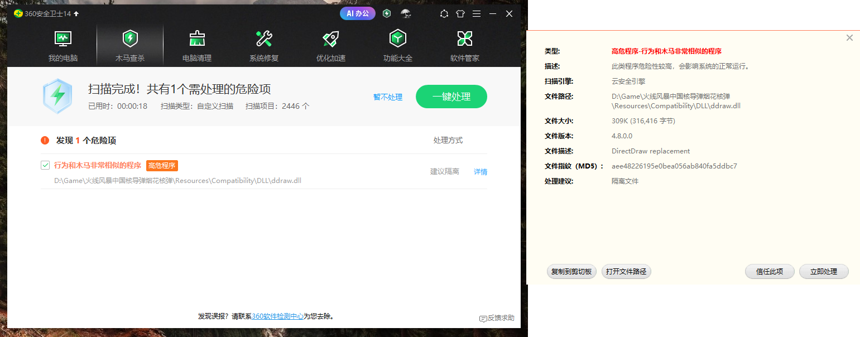The image size is (860, 337).
Task: Click the upgrade arrow next to 360安全卫士14
Action: 76,14
